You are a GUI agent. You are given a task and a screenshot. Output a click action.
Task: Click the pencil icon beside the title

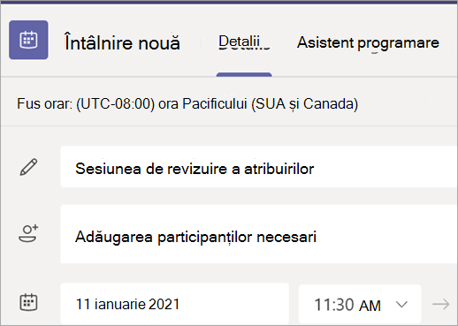tap(28, 167)
